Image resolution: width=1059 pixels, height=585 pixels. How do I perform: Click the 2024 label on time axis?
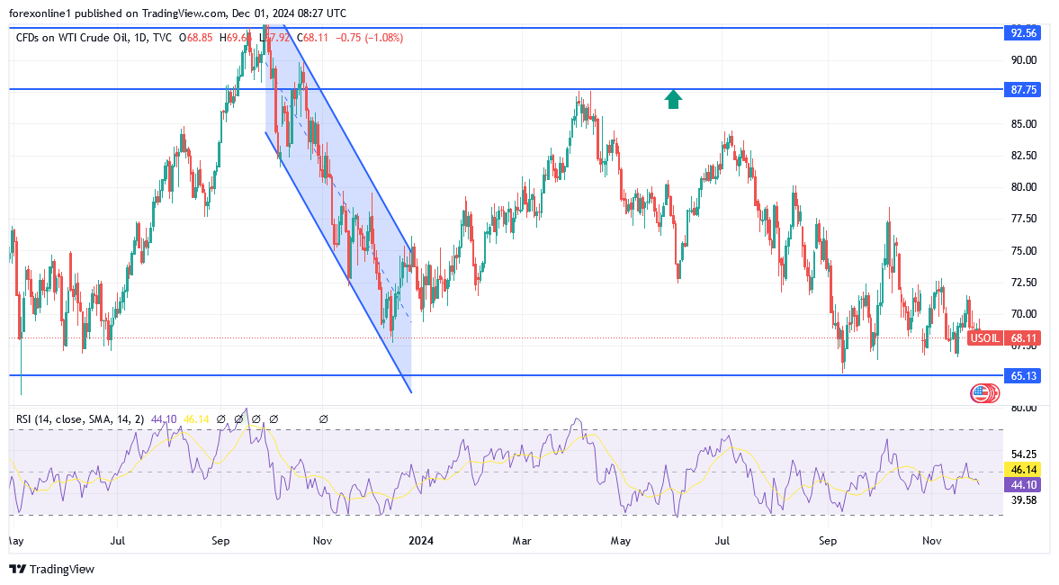pos(421,542)
